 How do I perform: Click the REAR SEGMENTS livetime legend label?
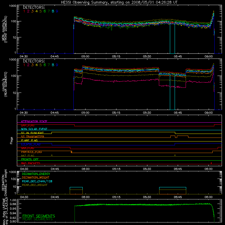pyautogui.click(x=38, y=219)
